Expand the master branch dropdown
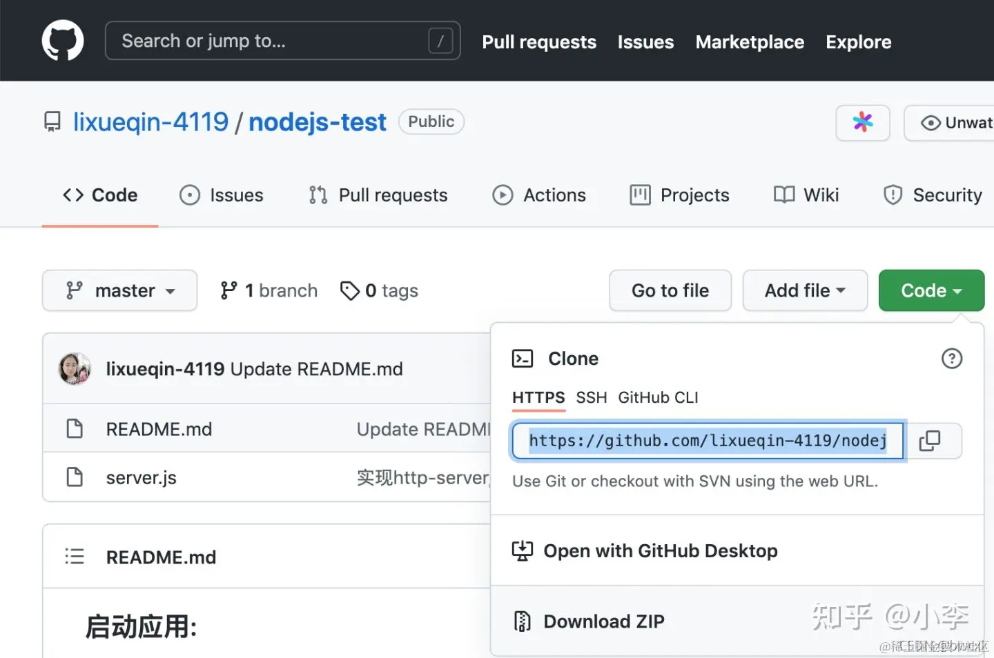This screenshot has width=994, height=658. pyautogui.click(x=120, y=291)
